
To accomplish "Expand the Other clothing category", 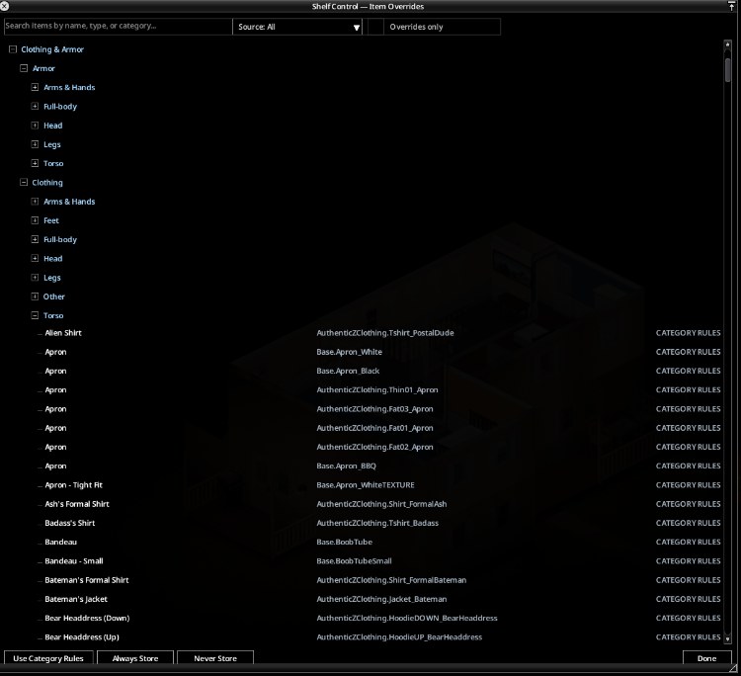I will pyautogui.click(x=35, y=296).
